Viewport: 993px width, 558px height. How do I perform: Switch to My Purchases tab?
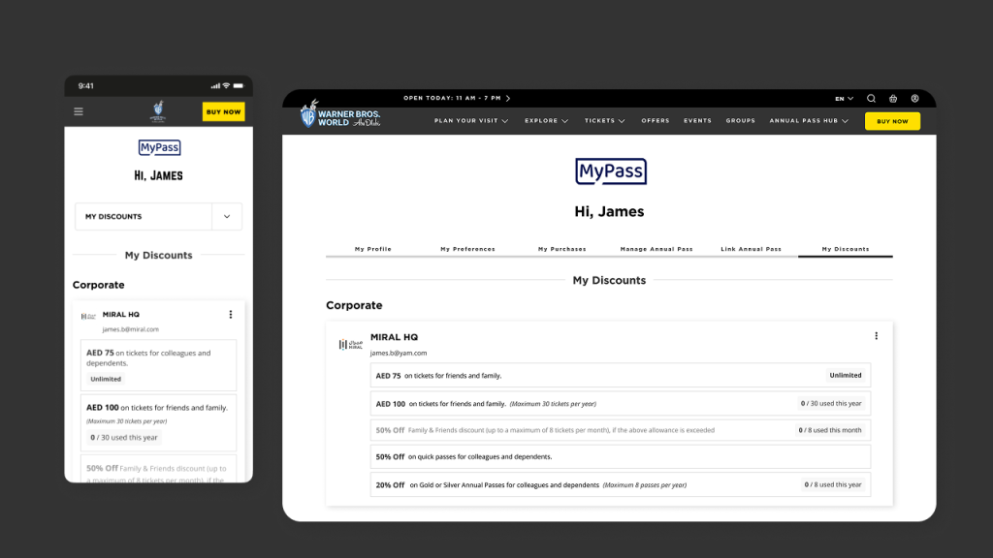[562, 249]
